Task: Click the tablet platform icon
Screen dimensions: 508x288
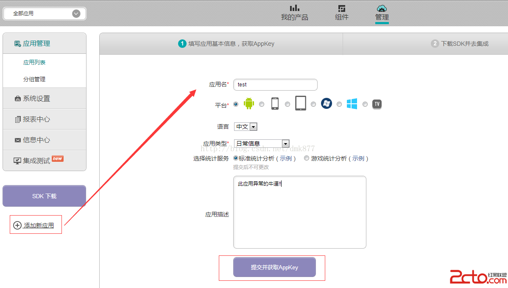Action: 300,103
